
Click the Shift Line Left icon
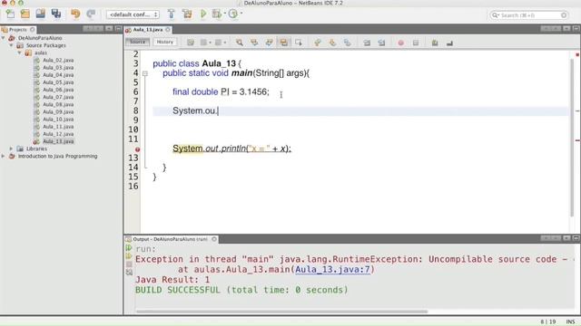pyautogui.click(x=367, y=43)
